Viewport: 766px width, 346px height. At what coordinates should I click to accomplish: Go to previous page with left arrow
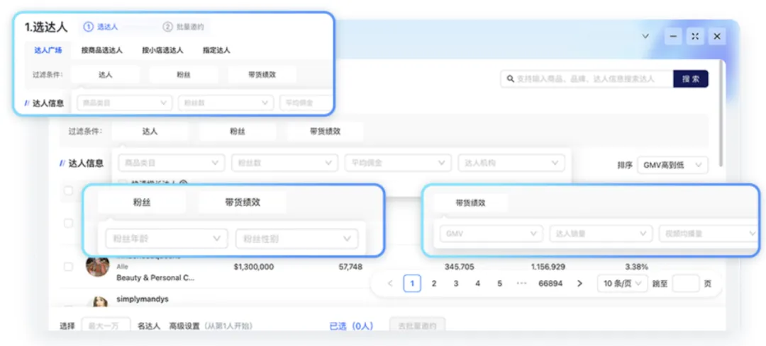pos(390,283)
